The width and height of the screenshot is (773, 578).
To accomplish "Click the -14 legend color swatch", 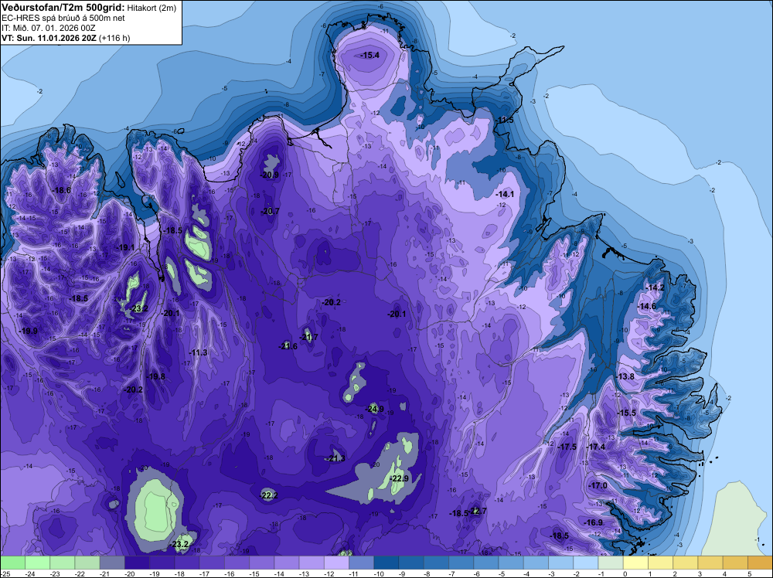I will pyautogui.click(x=287, y=563).
